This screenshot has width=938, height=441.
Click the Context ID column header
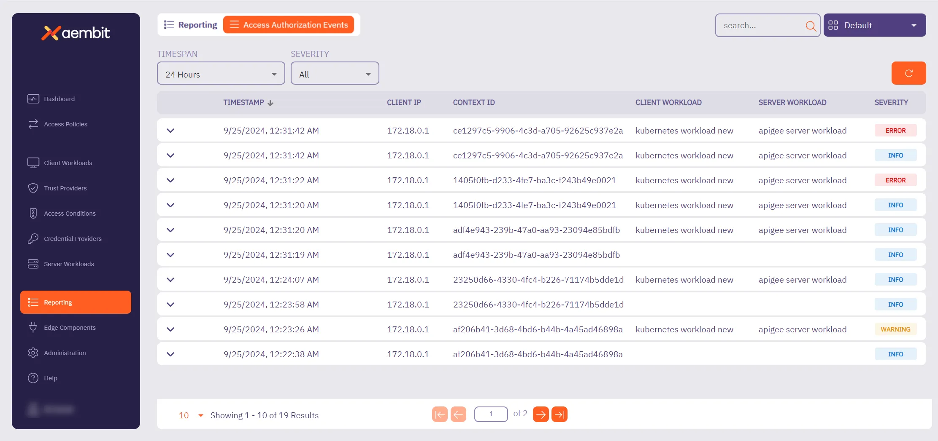[474, 102]
